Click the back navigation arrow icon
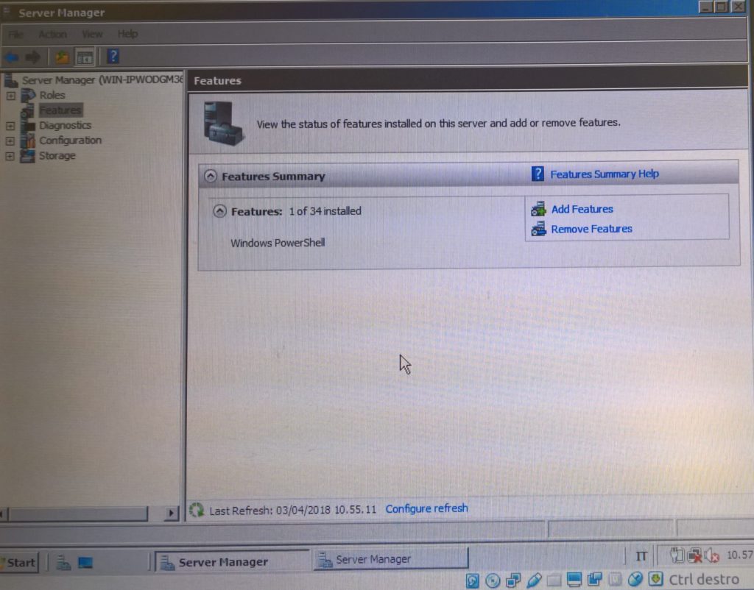This screenshot has width=754, height=590. pyautogui.click(x=11, y=57)
